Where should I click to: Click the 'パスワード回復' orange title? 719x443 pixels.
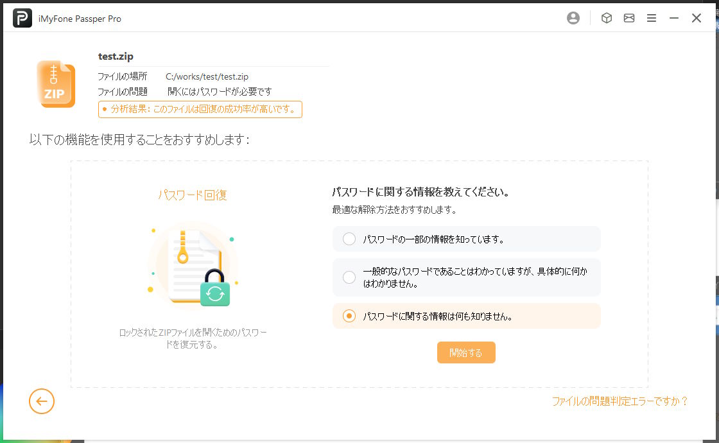click(193, 195)
